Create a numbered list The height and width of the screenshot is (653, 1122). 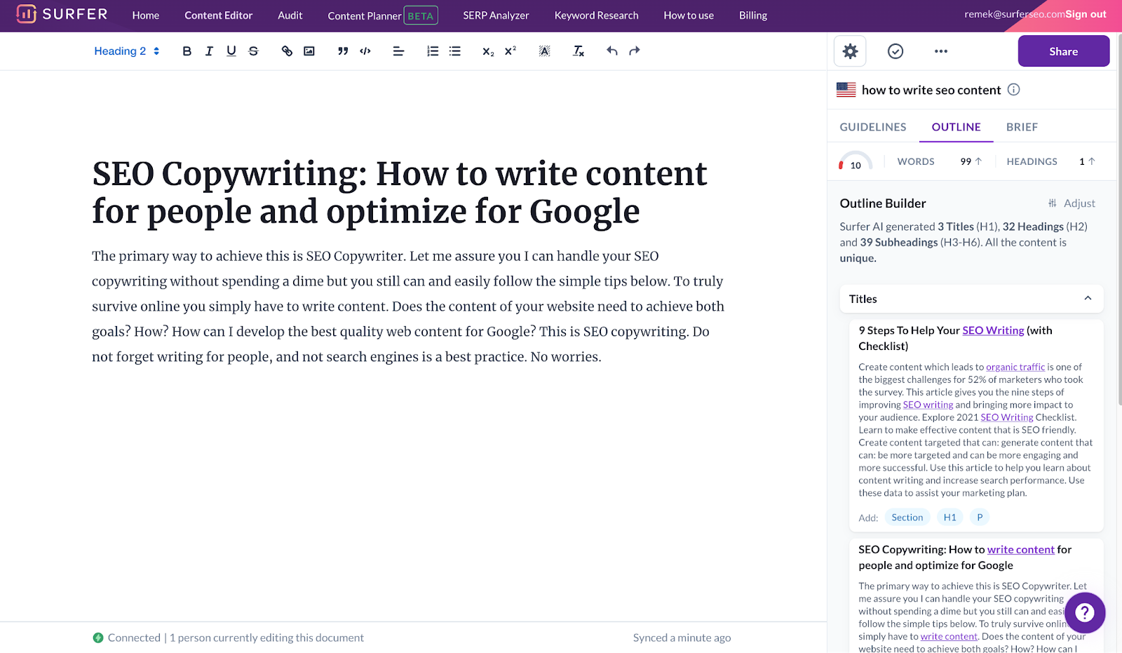tap(433, 51)
